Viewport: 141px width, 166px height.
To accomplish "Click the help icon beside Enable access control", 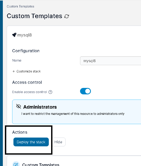I will [x=50, y=92].
